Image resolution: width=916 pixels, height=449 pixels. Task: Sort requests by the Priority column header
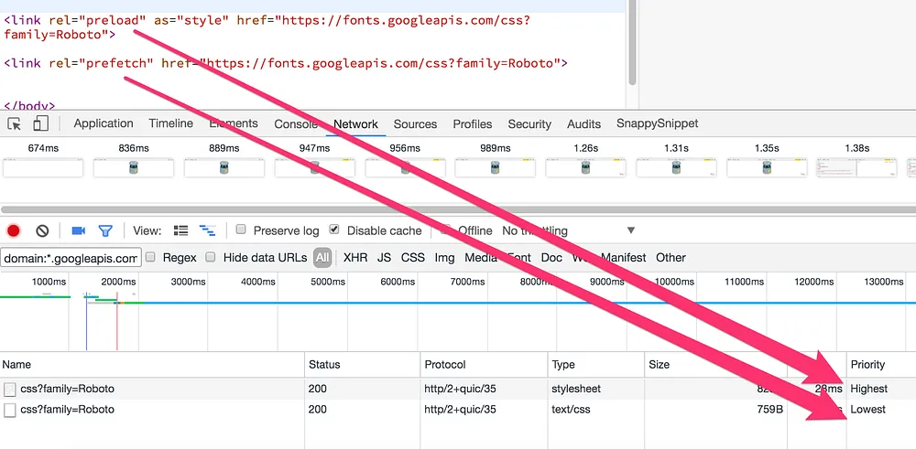[x=867, y=365]
